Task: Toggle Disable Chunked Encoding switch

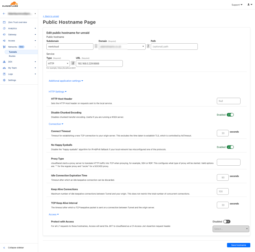Action: pos(230,115)
